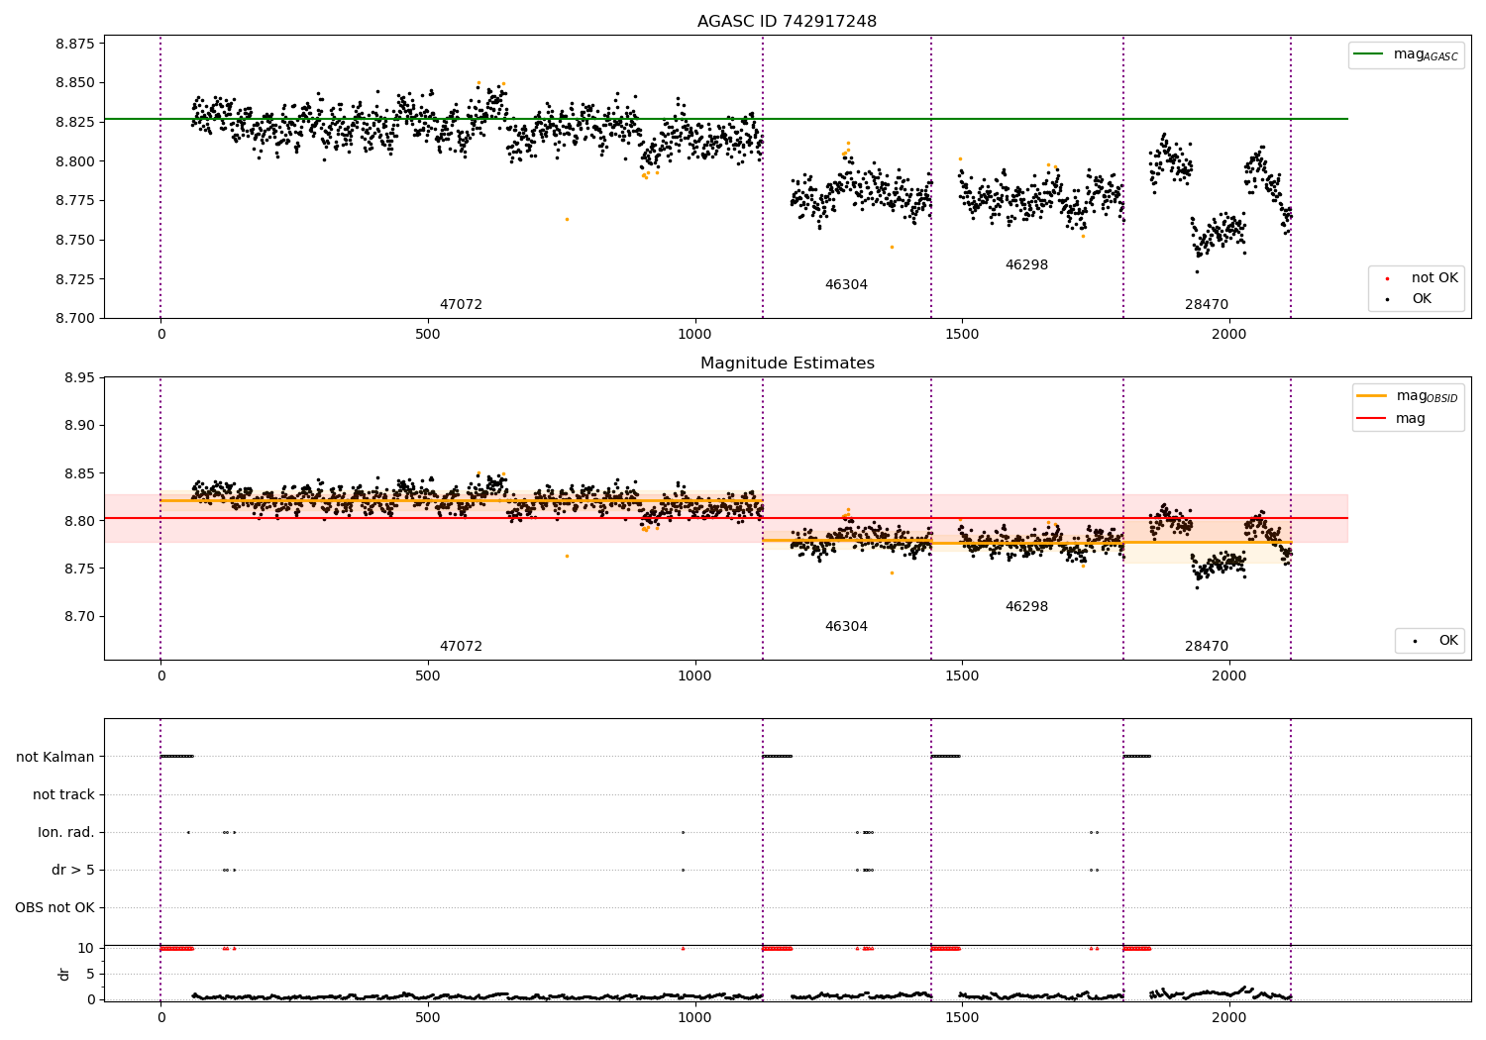Click the 8.95 y-axis tick label

pos(79,378)
